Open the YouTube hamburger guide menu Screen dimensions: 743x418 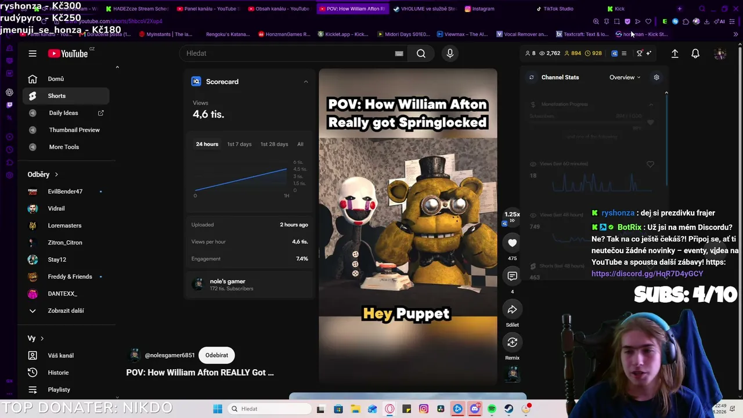click(x=33, y=53)
